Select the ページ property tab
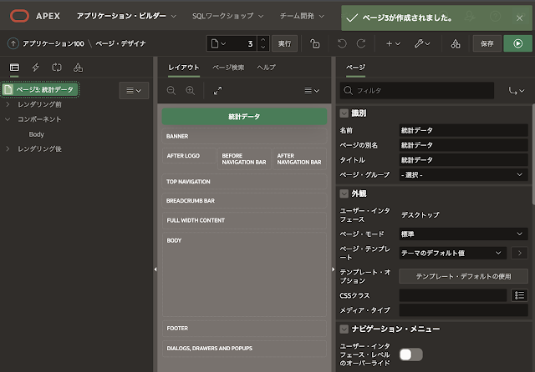Image resolution: width=535 pixels, height=372 pixels. [x=355, y=68]
